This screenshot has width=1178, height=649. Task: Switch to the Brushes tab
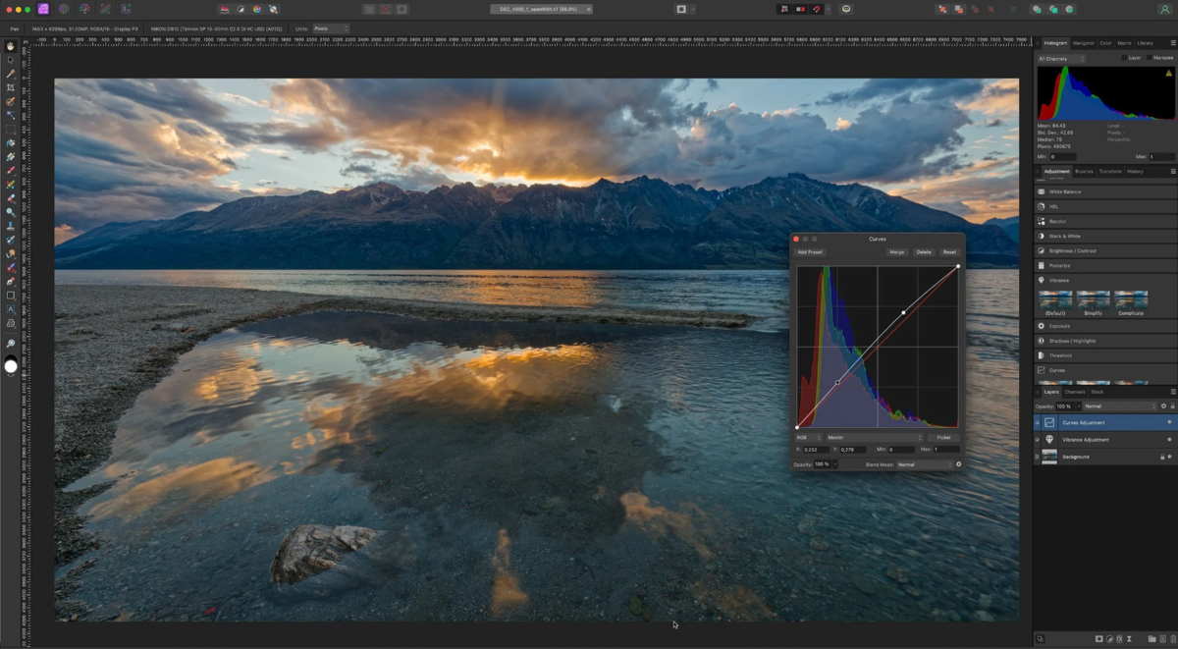(1084, 171)
